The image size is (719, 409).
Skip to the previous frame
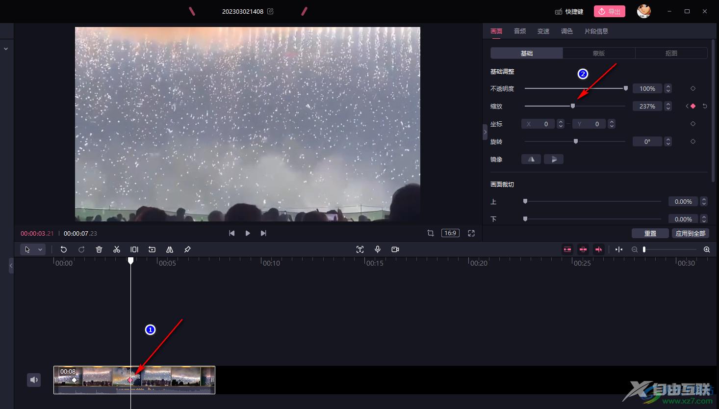232,233
